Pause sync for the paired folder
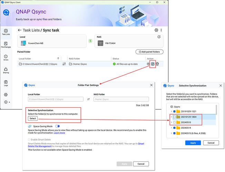The height and width of the screenshot is (172, 225). (x=148, y=64)
